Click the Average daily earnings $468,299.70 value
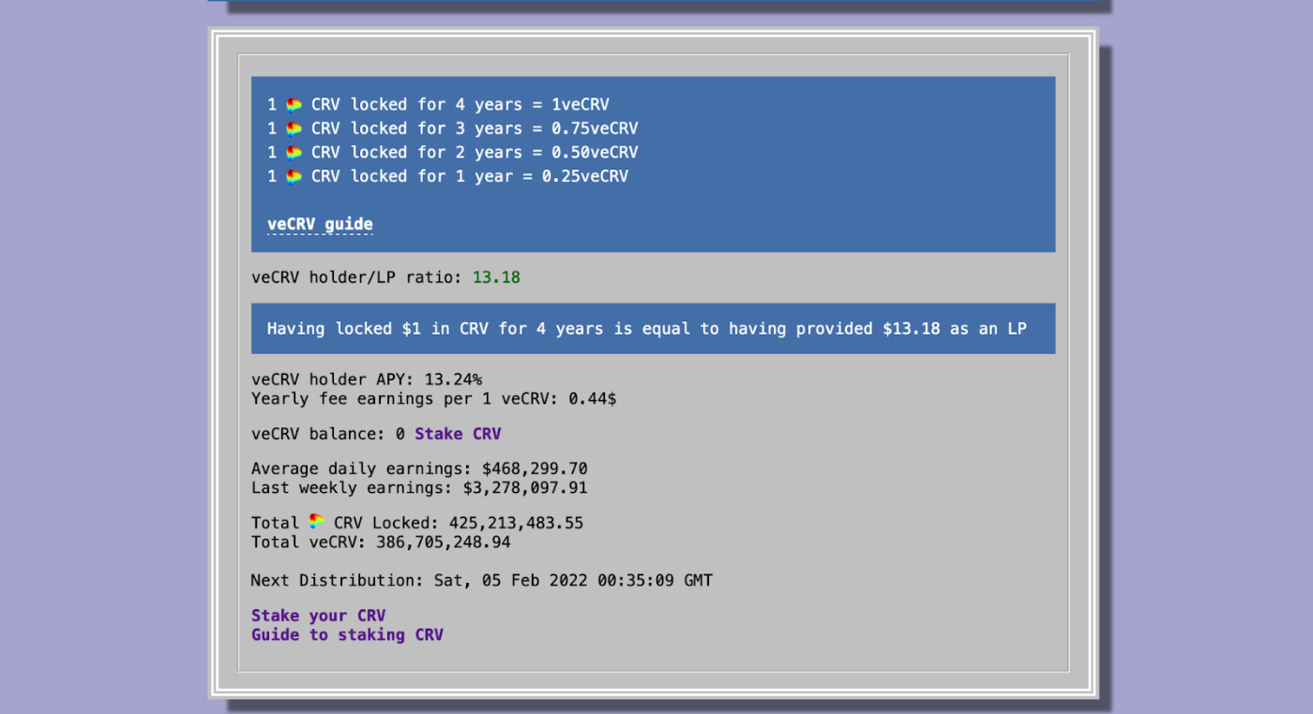Image resolution: width=1313 pixels, height=714 pixels. (535, 469)
